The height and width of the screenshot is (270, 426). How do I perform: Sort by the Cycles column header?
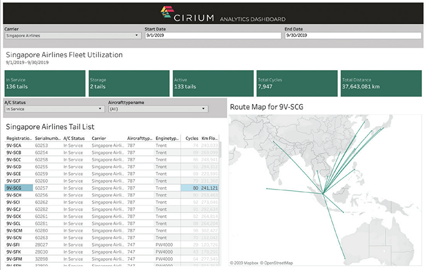pyautogui.click(x=191, y=138)
